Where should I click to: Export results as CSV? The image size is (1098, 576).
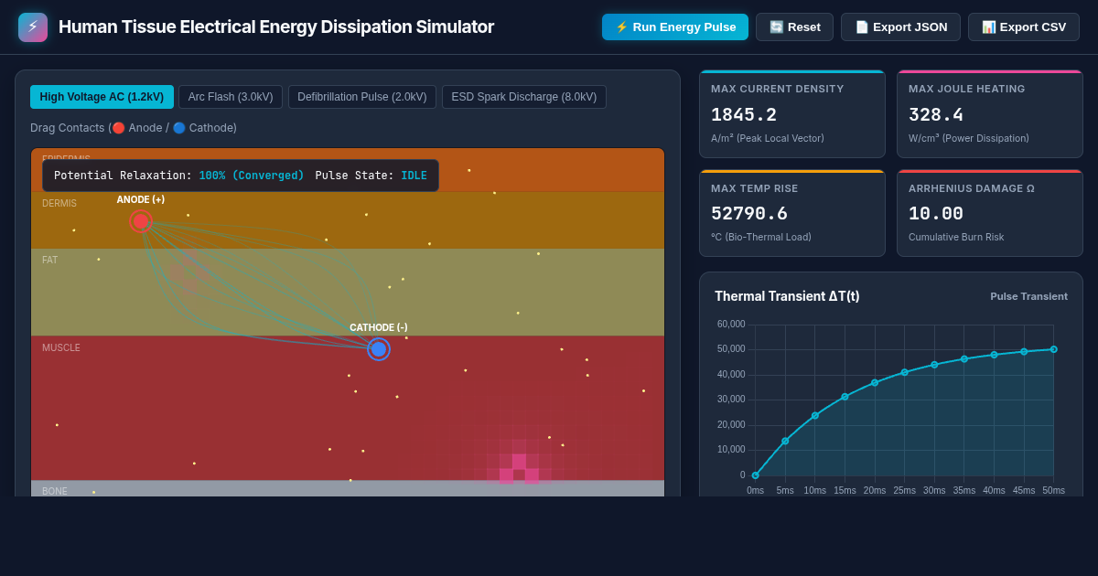pyautogui.click(x=1024, y=27)
